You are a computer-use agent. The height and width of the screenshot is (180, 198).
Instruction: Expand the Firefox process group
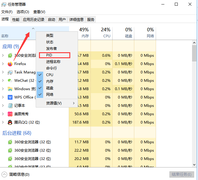point(3,64)
